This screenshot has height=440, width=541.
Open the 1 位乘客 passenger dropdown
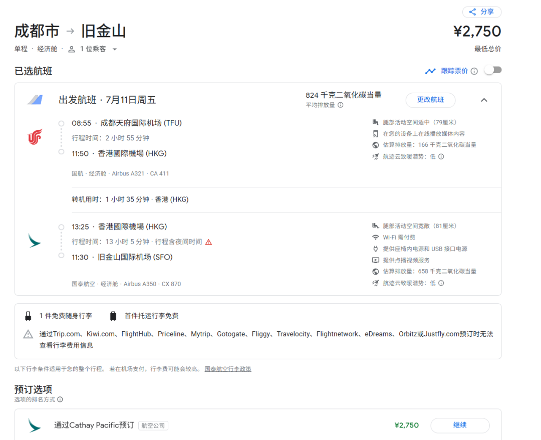[93, 49]
